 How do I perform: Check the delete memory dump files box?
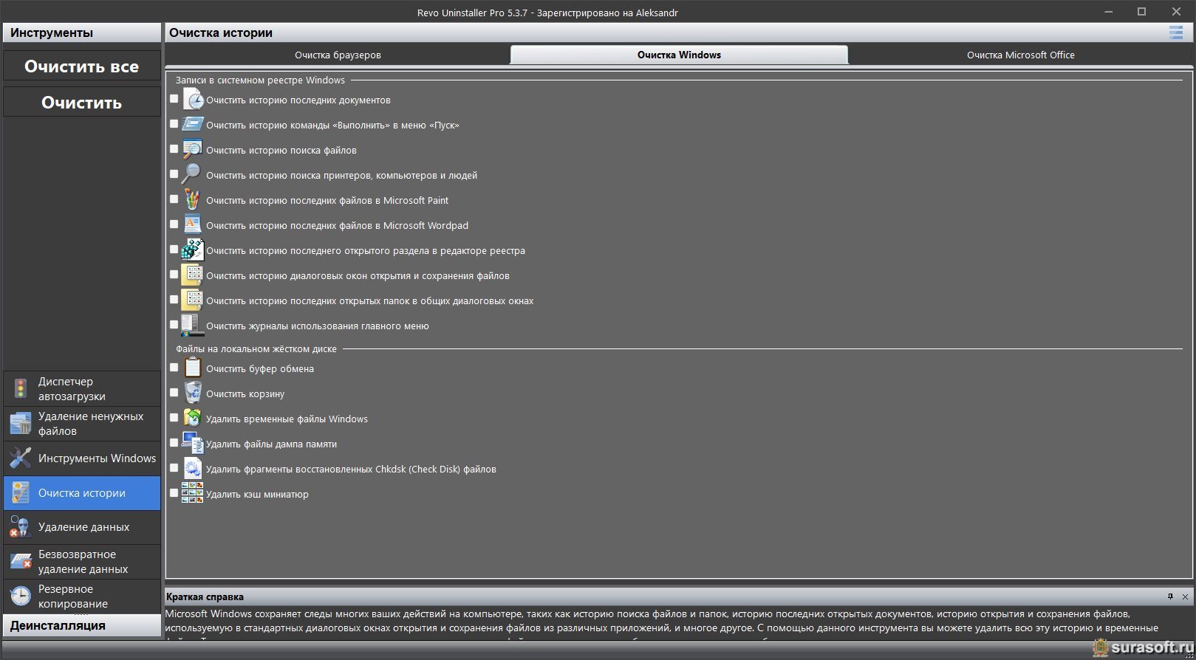point(174,442)
